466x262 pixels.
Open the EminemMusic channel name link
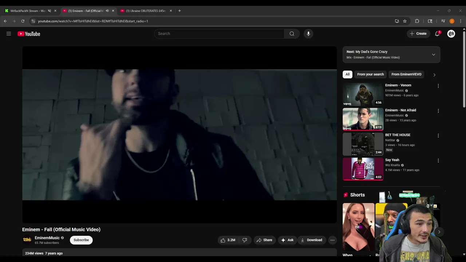(47, 238)
